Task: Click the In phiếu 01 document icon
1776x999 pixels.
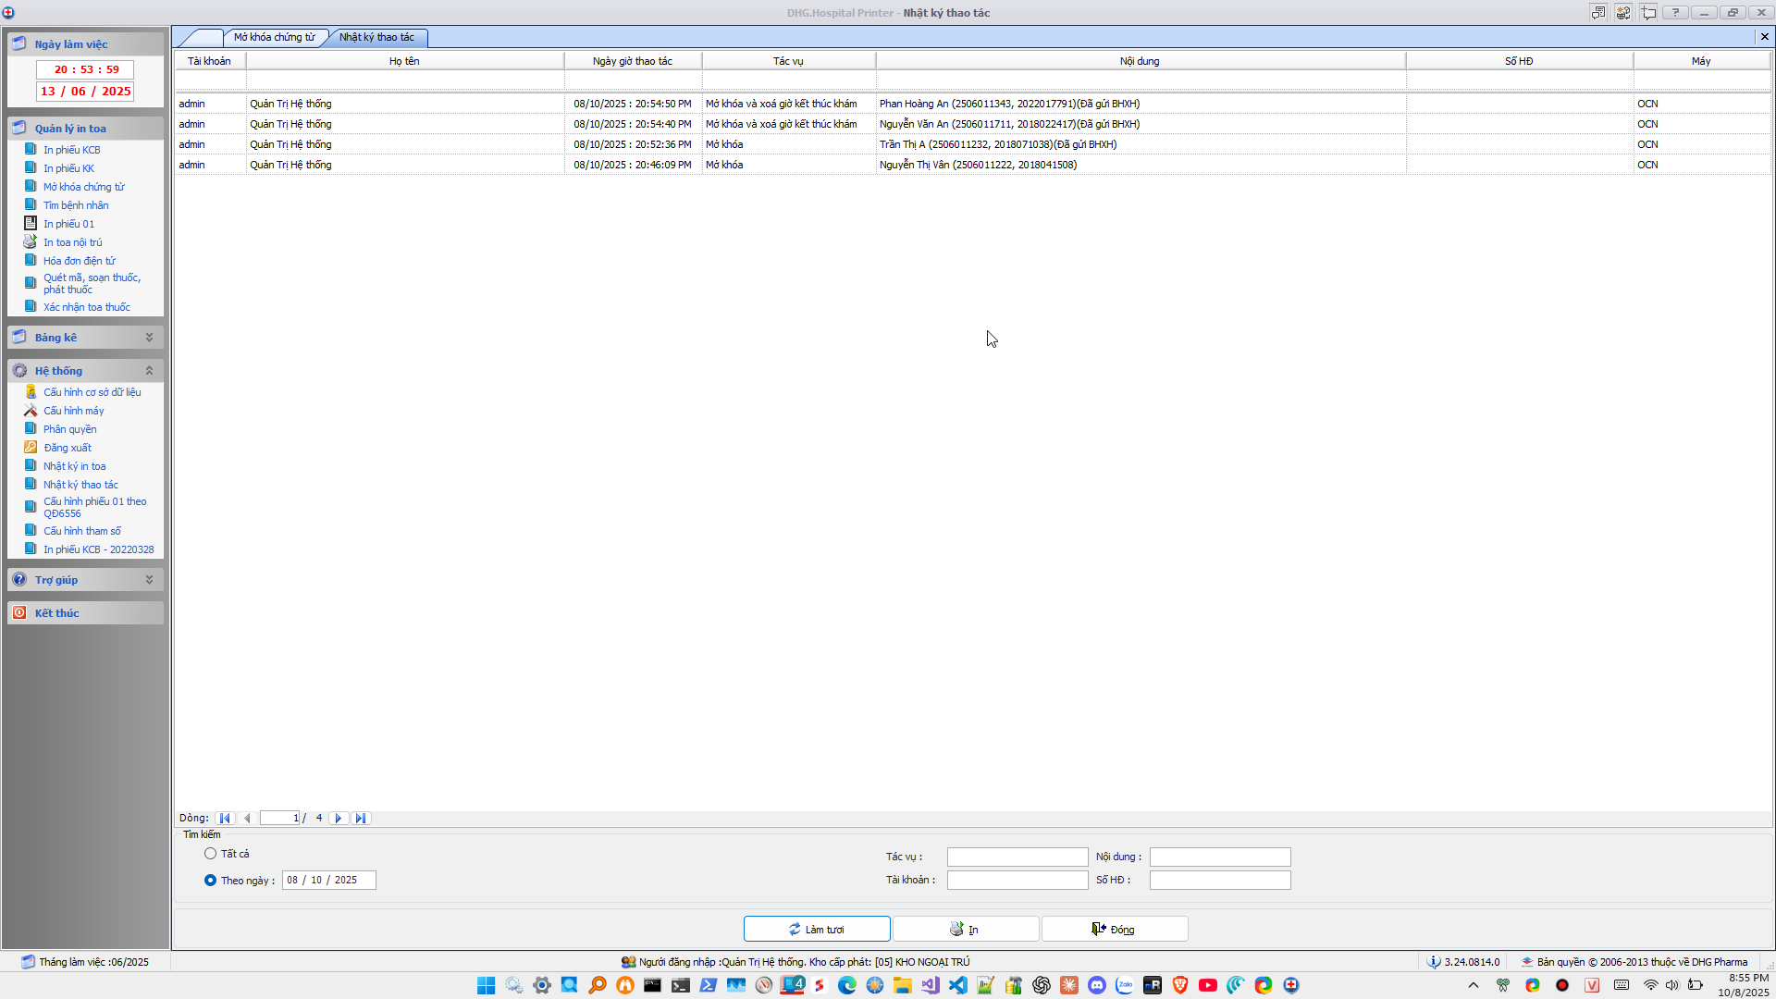Action: coord(30,224)
